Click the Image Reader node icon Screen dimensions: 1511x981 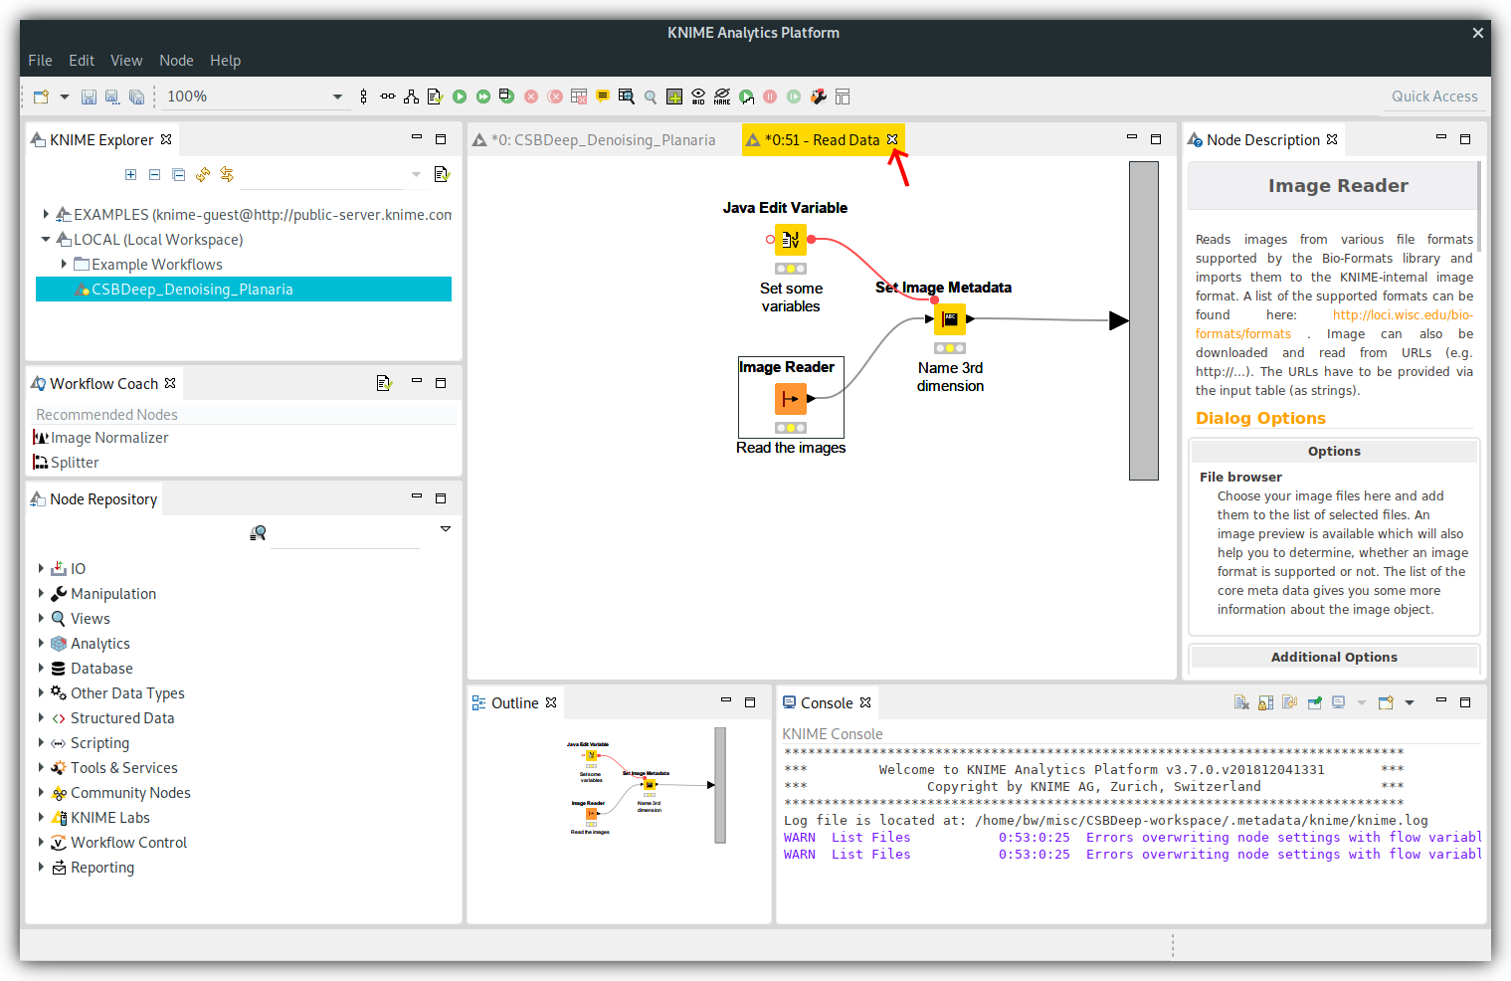(x=790, y=399)
